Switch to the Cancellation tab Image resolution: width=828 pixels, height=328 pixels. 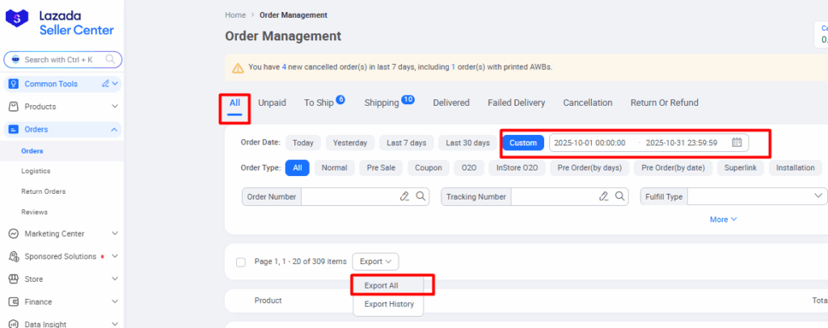tap(588, 103)
